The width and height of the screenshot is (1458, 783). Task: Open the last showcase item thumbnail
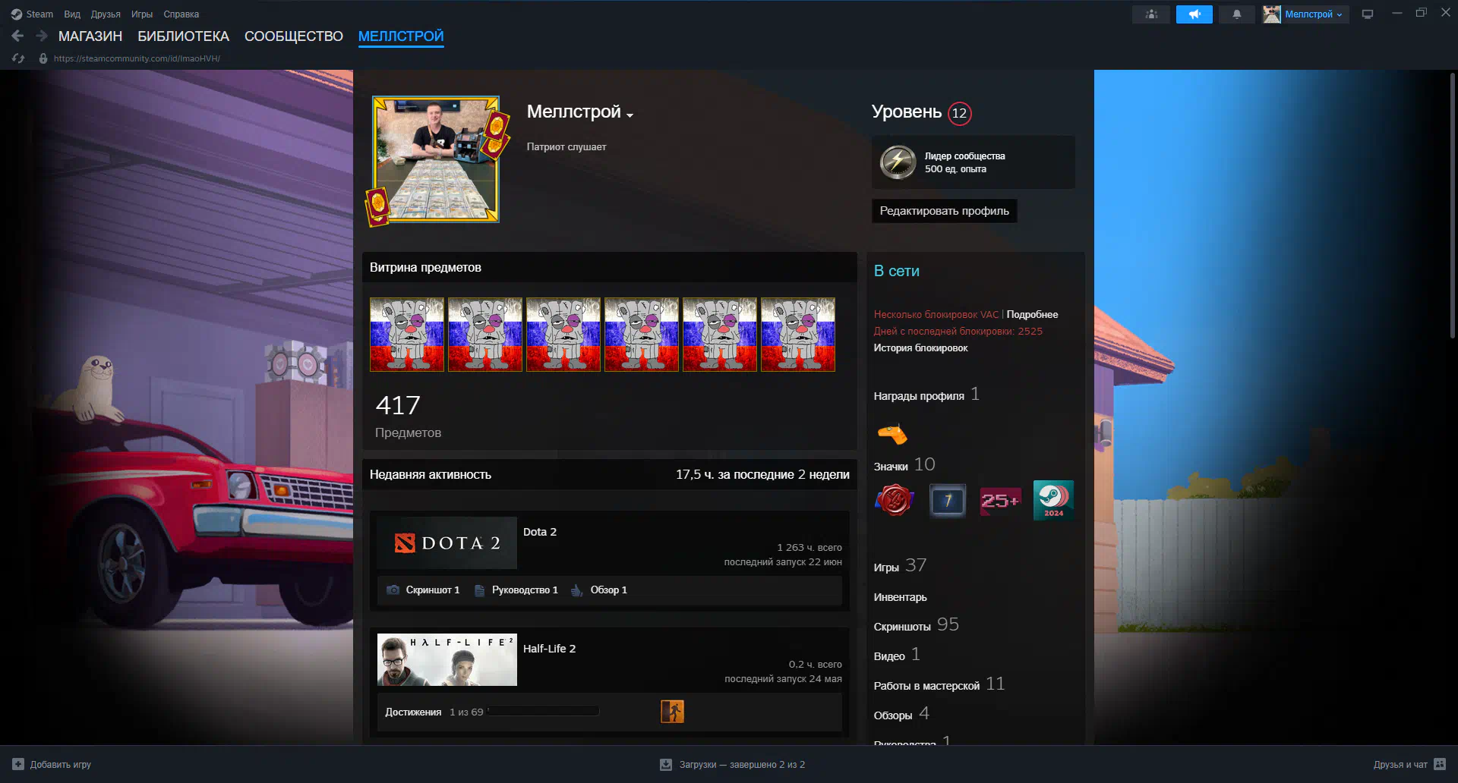[798, 335]
